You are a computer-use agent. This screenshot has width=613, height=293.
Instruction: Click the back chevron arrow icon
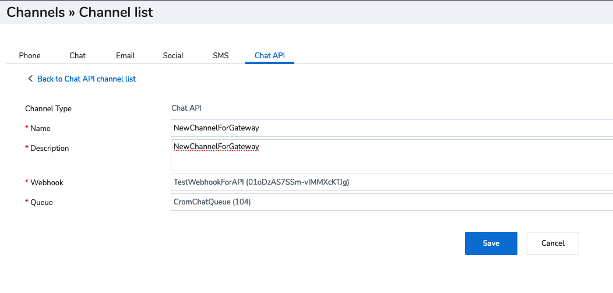(x=30, y=79)
